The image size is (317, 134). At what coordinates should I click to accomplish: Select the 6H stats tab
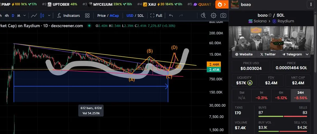point(281,95)
